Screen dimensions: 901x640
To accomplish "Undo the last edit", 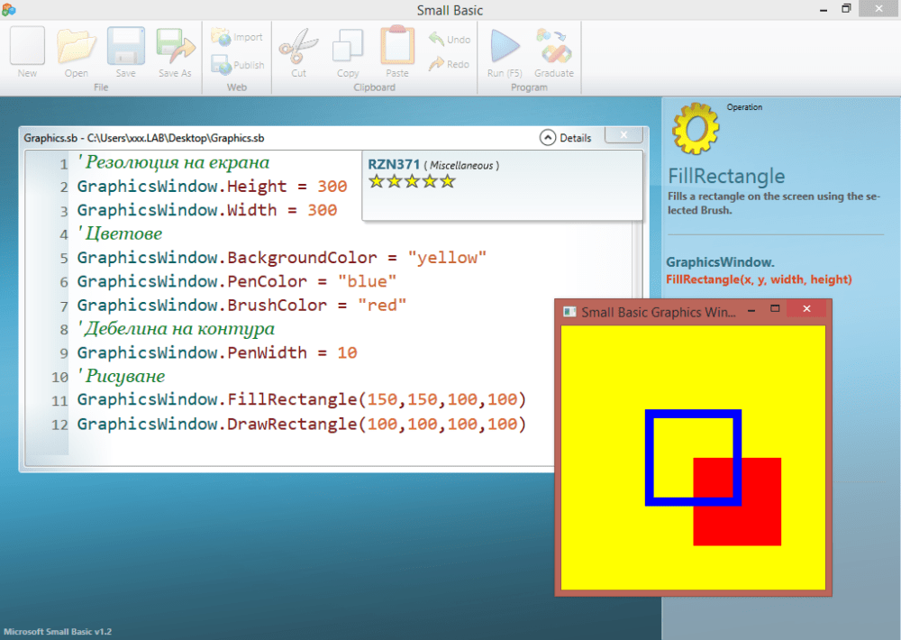I will 450,39.
